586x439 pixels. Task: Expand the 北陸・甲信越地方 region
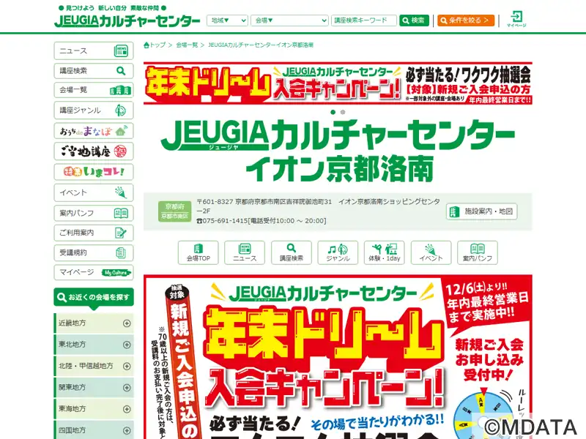[x=94, y=366]
